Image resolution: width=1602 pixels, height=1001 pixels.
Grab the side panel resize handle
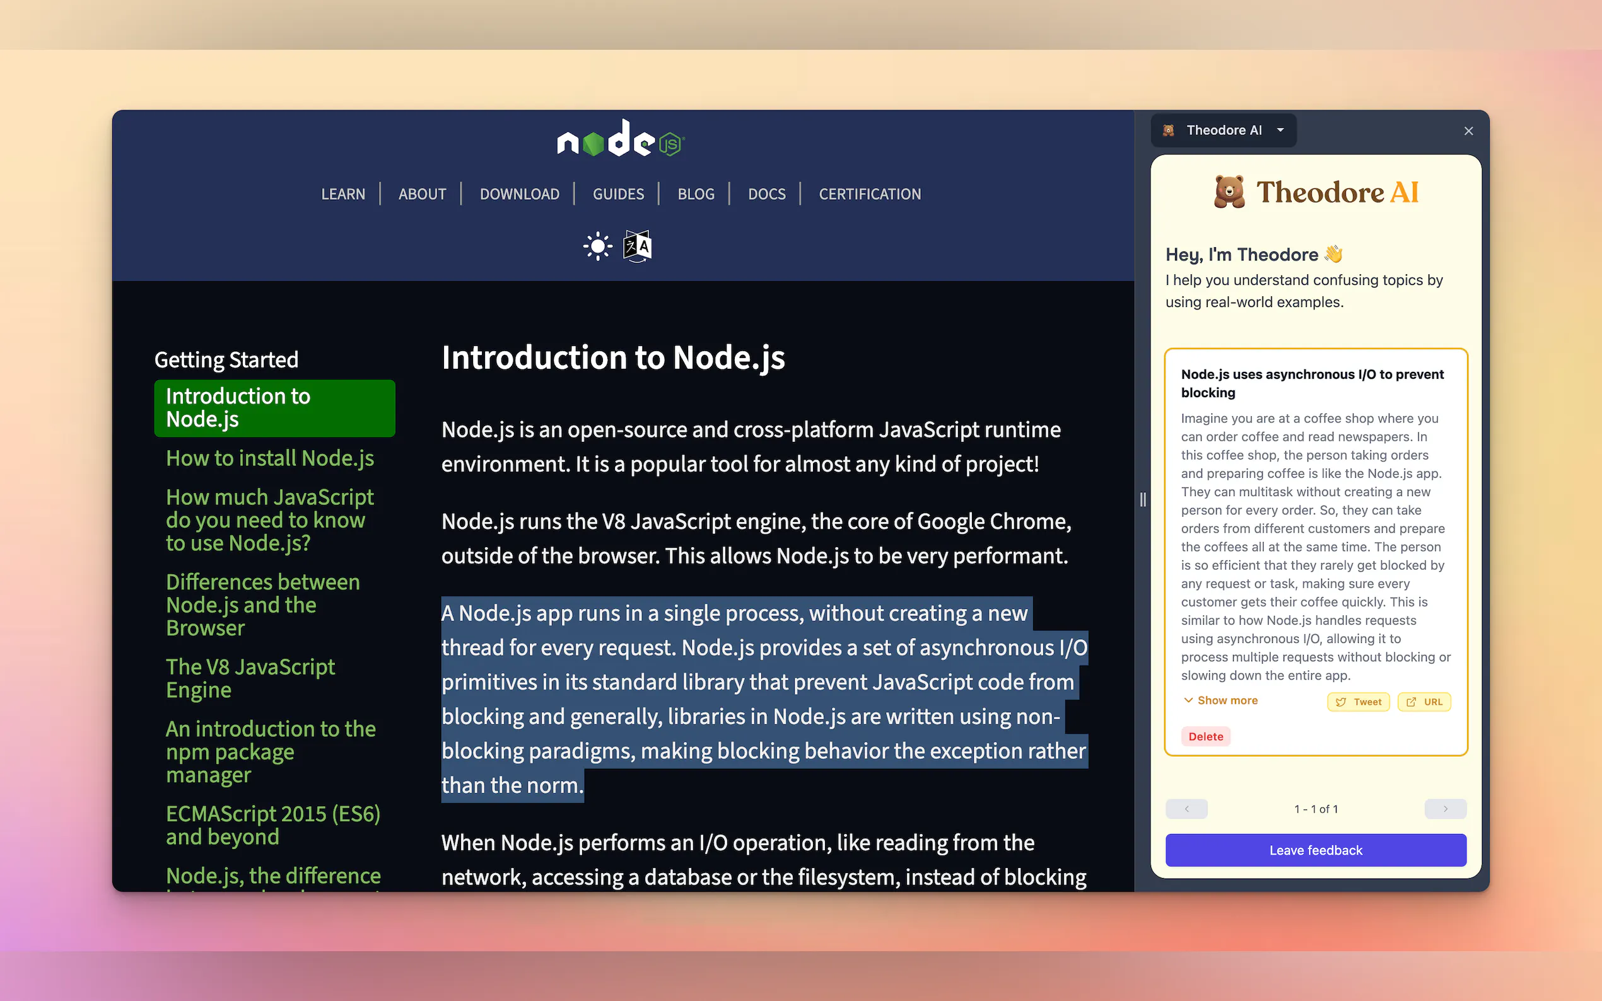coord(1142,500)
